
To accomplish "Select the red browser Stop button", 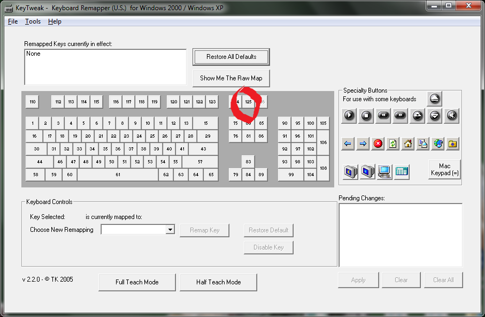I will (378, 144).
